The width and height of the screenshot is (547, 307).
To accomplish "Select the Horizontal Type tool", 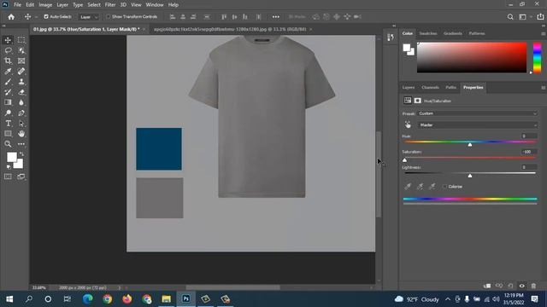I will coord(8,123).
